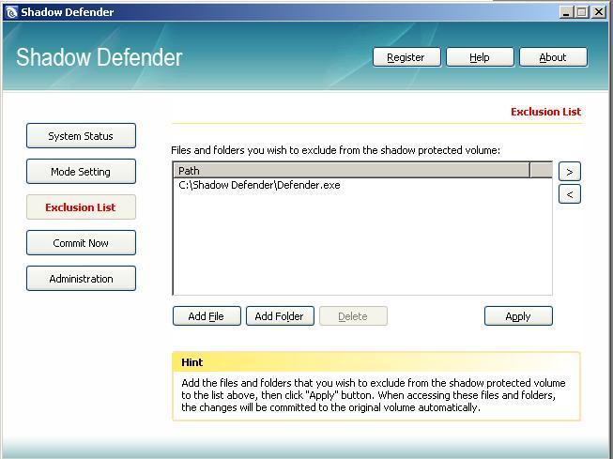613x459 pixels.
Task: Click the right arrow > button
Action: (x=570, y=172)
